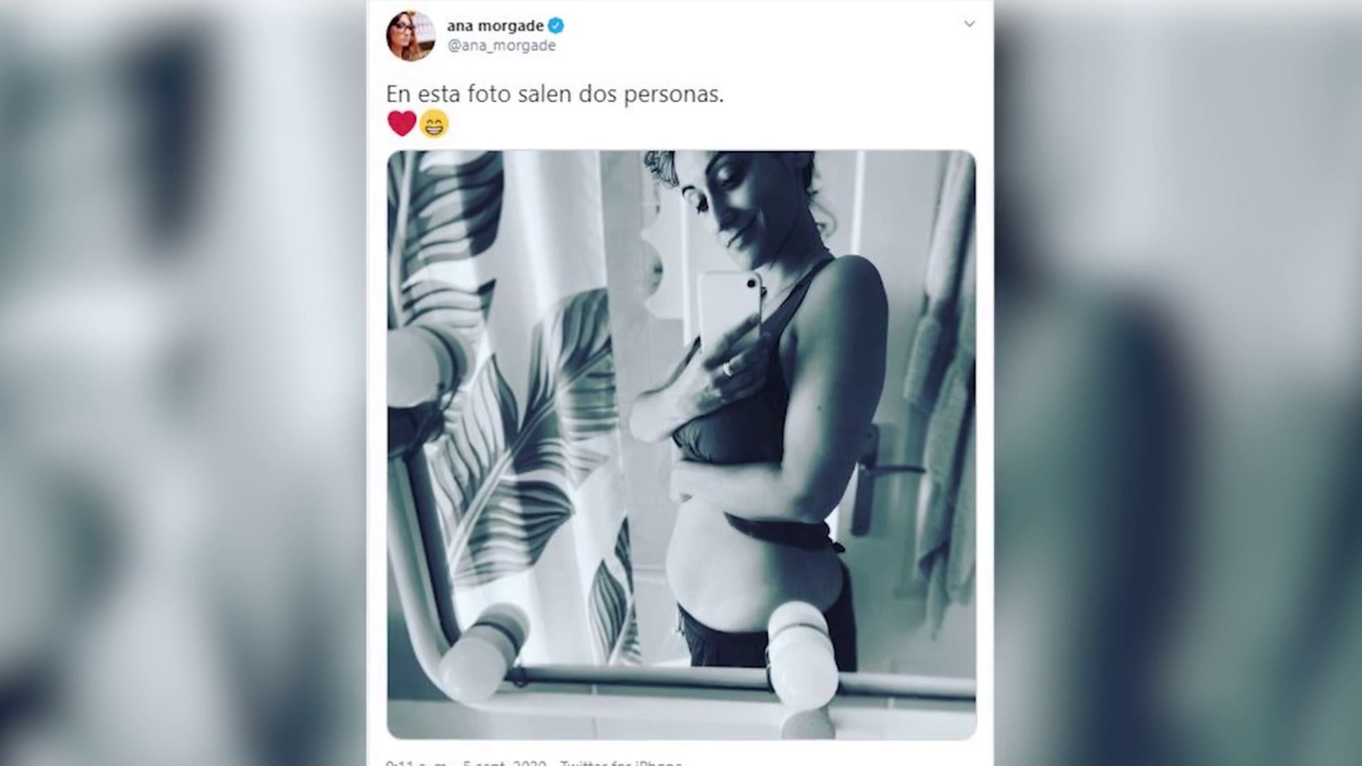Select the tweet text 'En esta foto salen dos personas.'

(x=555, y=94)
